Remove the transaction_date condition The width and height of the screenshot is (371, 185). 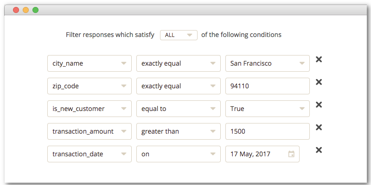(319, 150)
